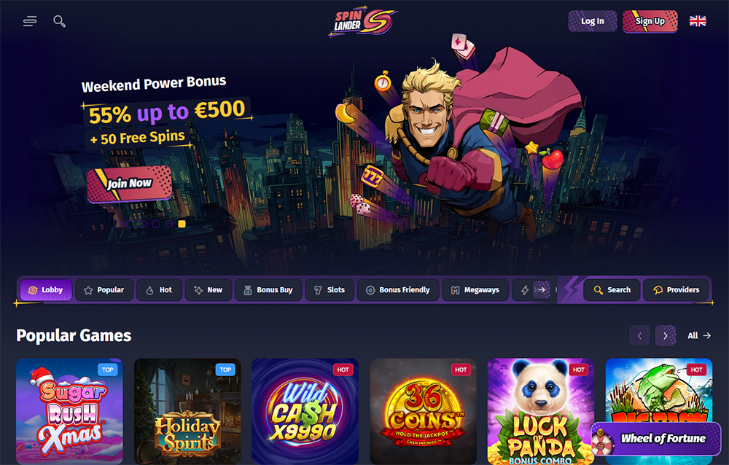729x465 pixels.
Task: Open the Bonus Buy category
Action: pyautogui.click(x=268, y=289)
